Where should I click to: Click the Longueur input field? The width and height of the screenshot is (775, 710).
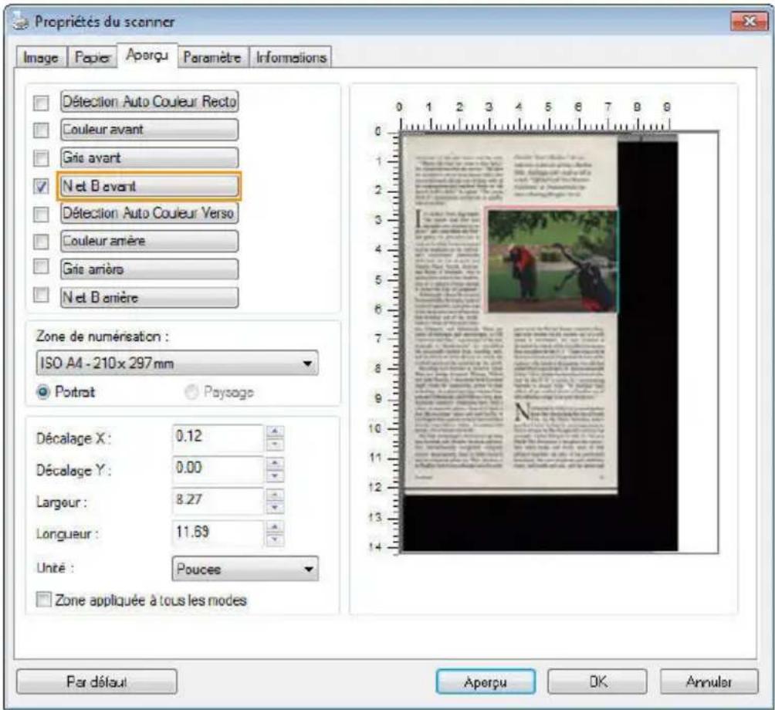click(x=218, y=532)
